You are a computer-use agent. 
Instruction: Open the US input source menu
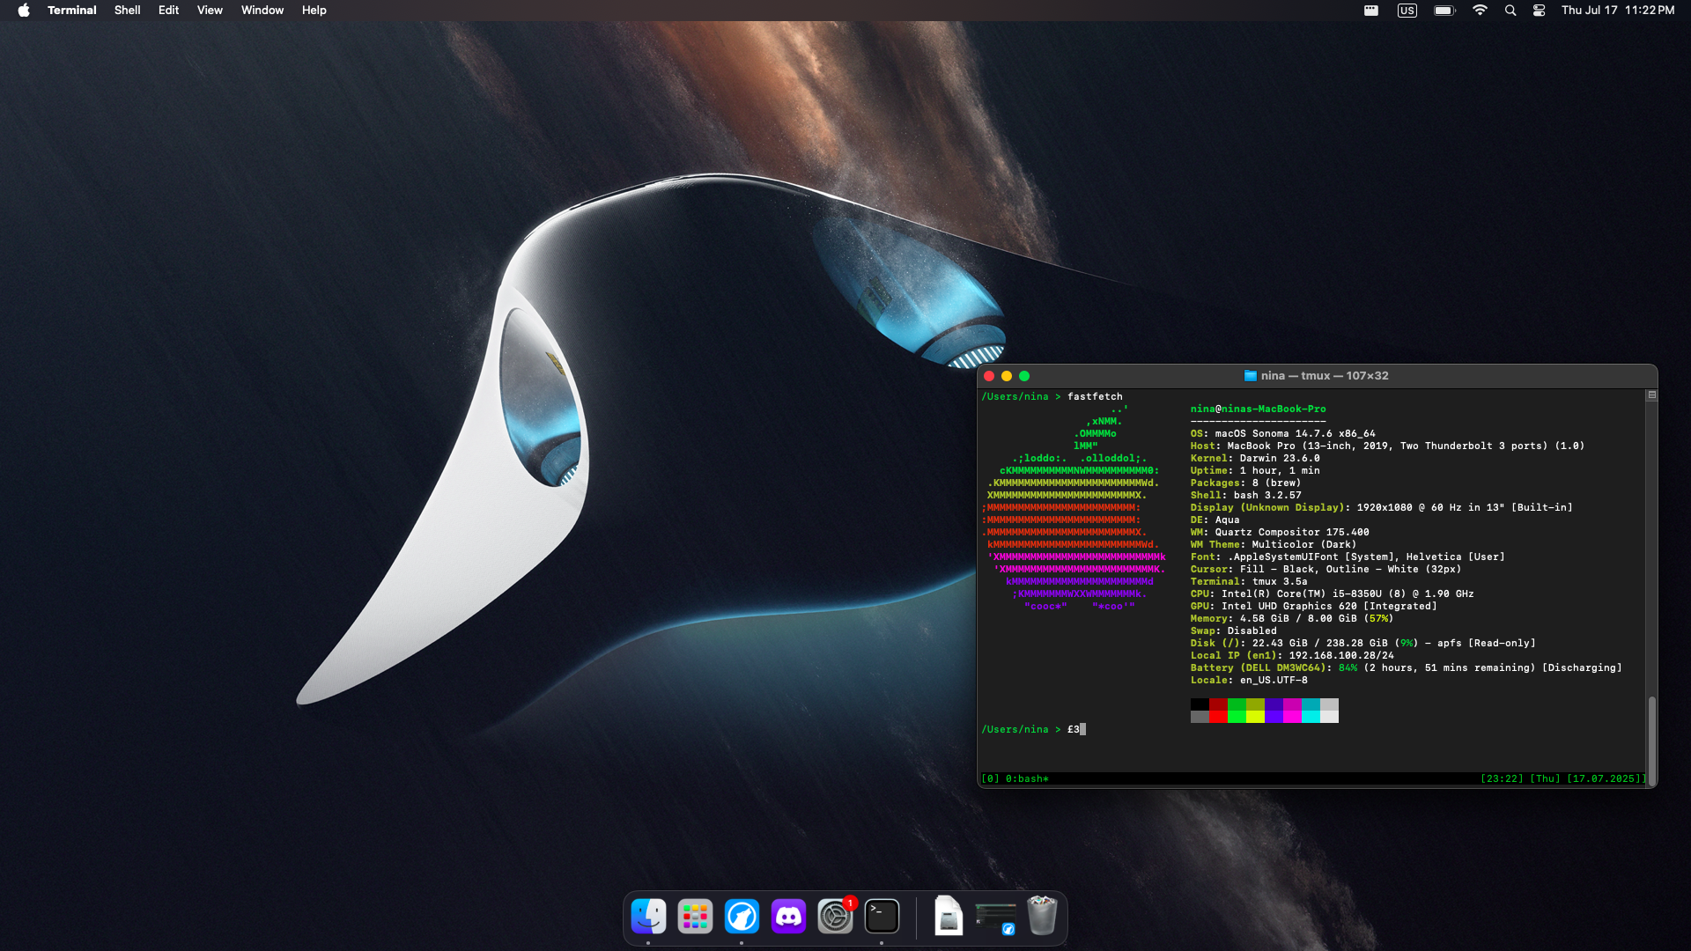point(1407,11)
